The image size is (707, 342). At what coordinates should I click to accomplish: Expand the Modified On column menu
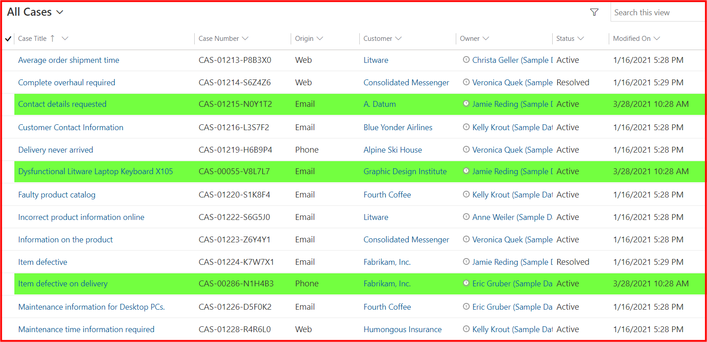[657, 39]
